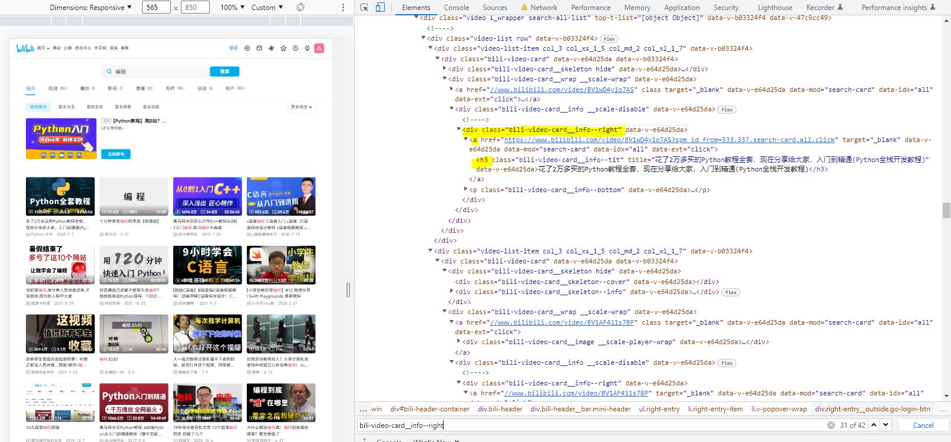
Task: Focus the DevTools find-in-elements input
Action: (x=591, y=425)
